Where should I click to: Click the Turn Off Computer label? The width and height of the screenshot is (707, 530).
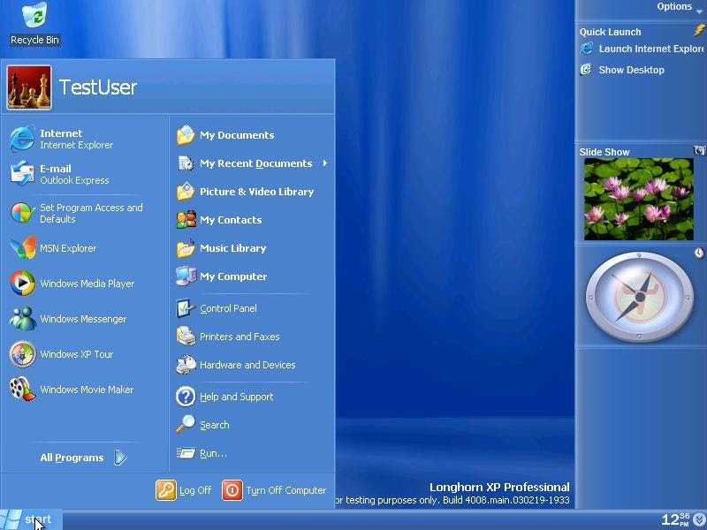(285, 490)
